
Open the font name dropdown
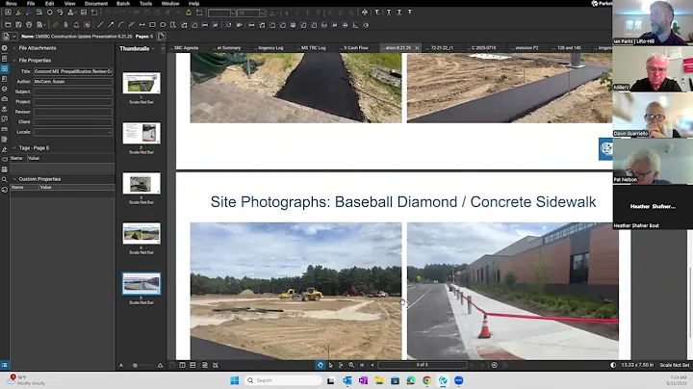click(233, 13)
